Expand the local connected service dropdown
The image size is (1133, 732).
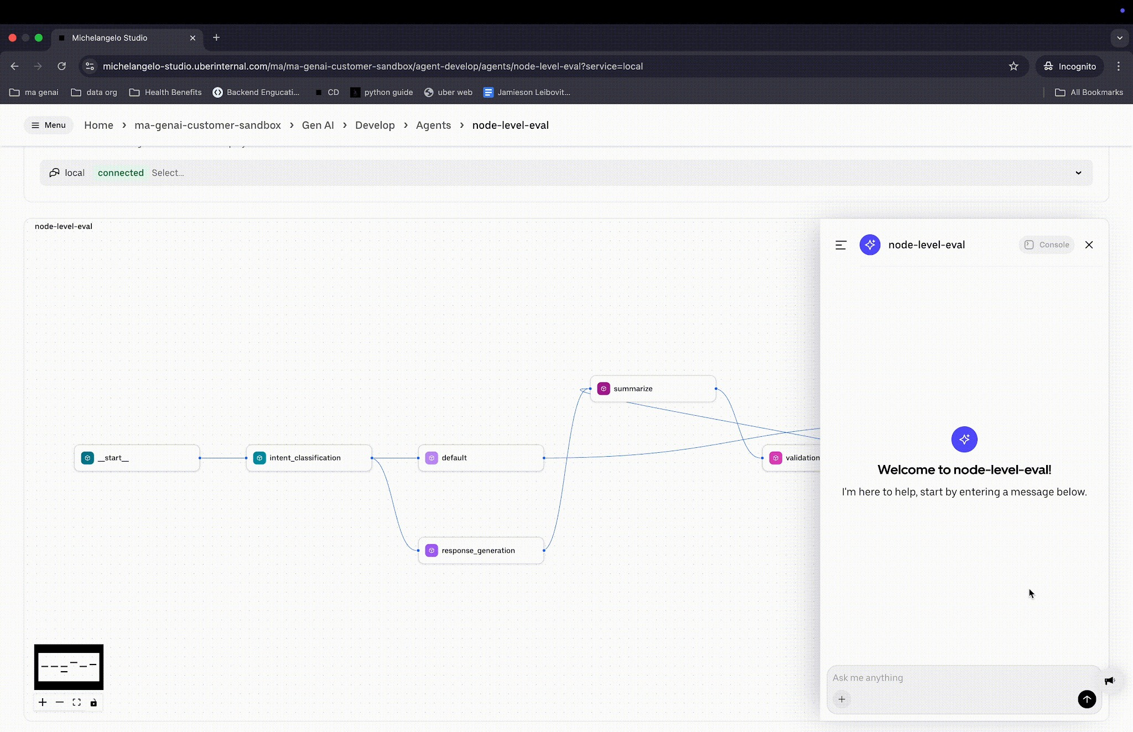1078,173
